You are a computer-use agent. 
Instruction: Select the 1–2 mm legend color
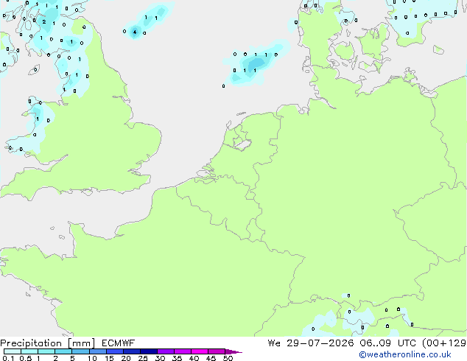[x=46, y=351]
